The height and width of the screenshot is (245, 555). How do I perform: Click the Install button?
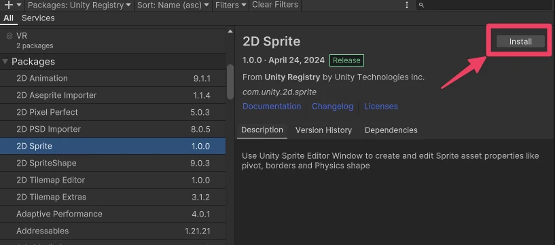pyautogui.click(x=520, y=41)
